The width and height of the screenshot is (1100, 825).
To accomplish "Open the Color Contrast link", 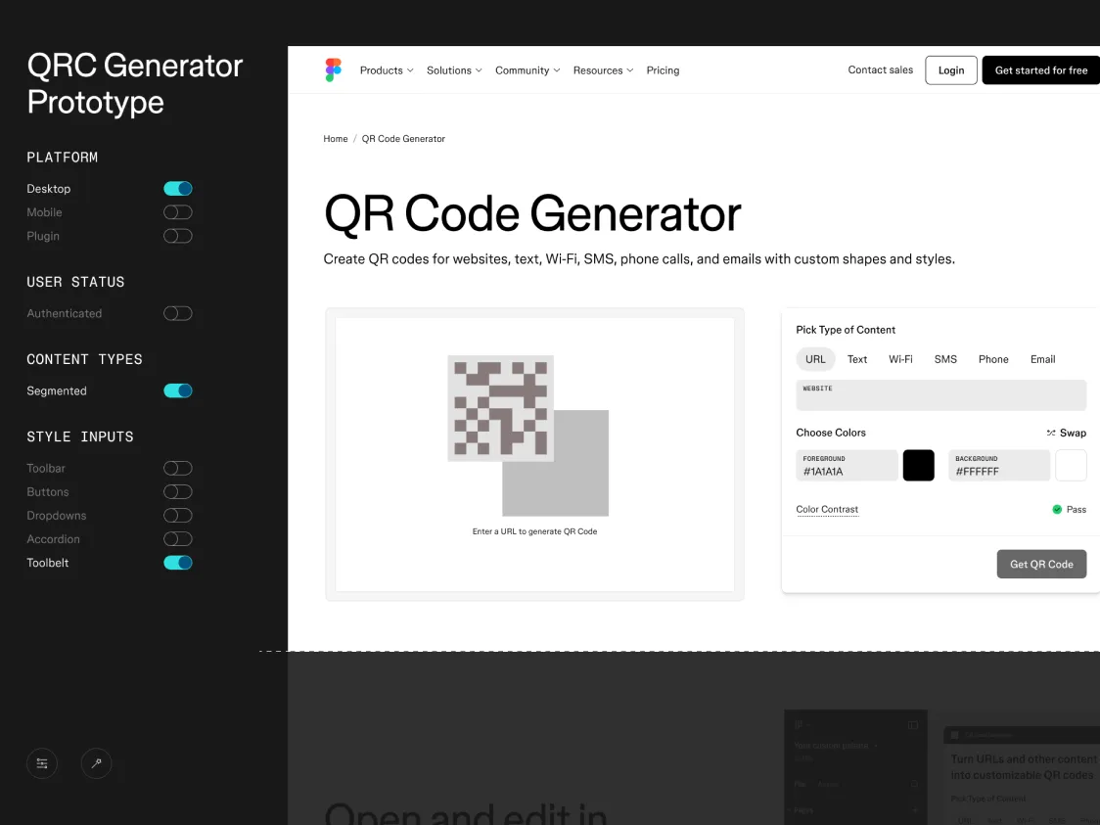I will [x=827, y=509].
